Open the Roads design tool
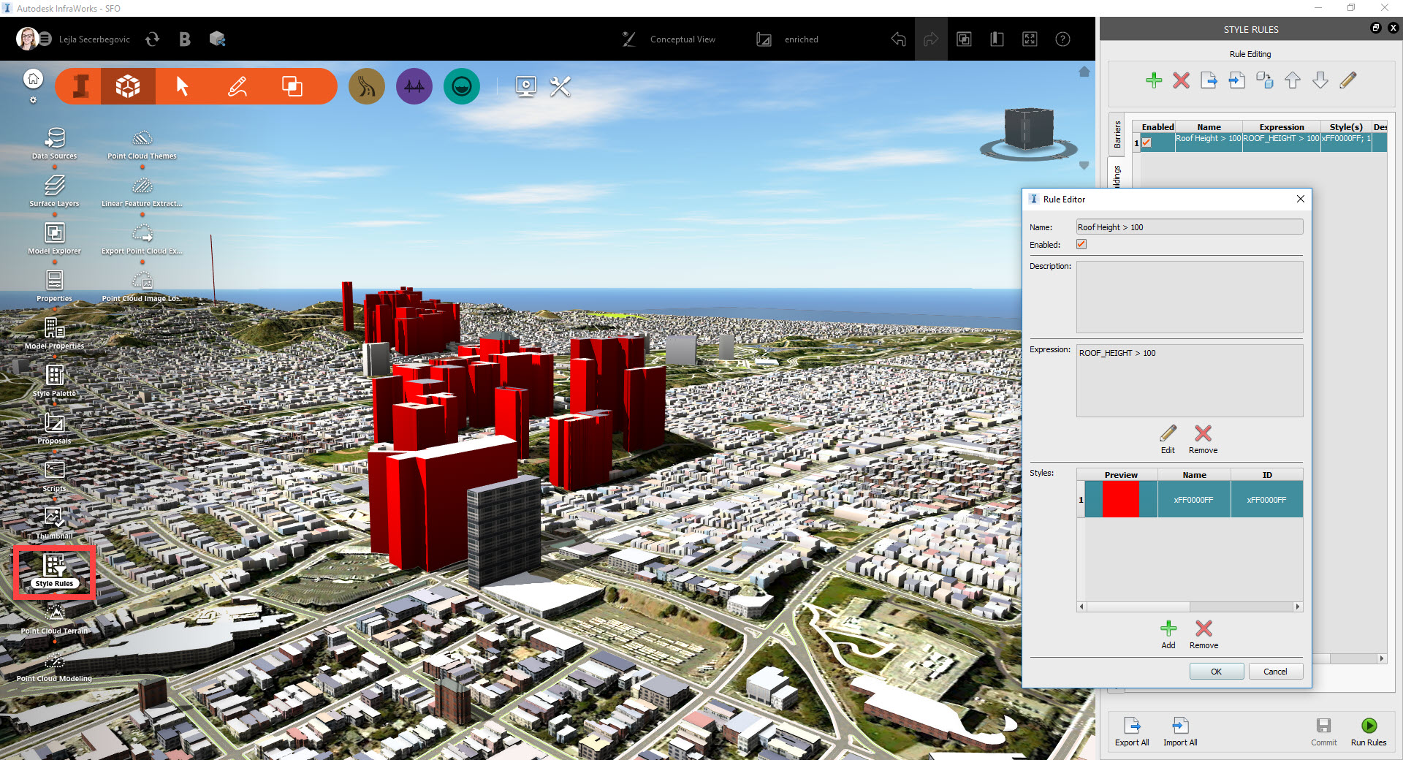The width and height of the screenshot is (1403, 760). pyautogui.click(x=366, y=85)
